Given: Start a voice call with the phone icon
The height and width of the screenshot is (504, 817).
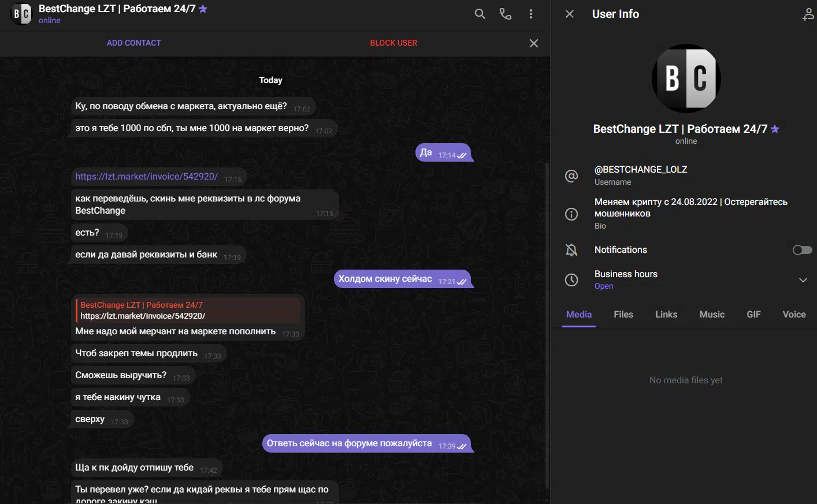Looking at the screenshot, I should pyautogui.click(x=506, y=14).
